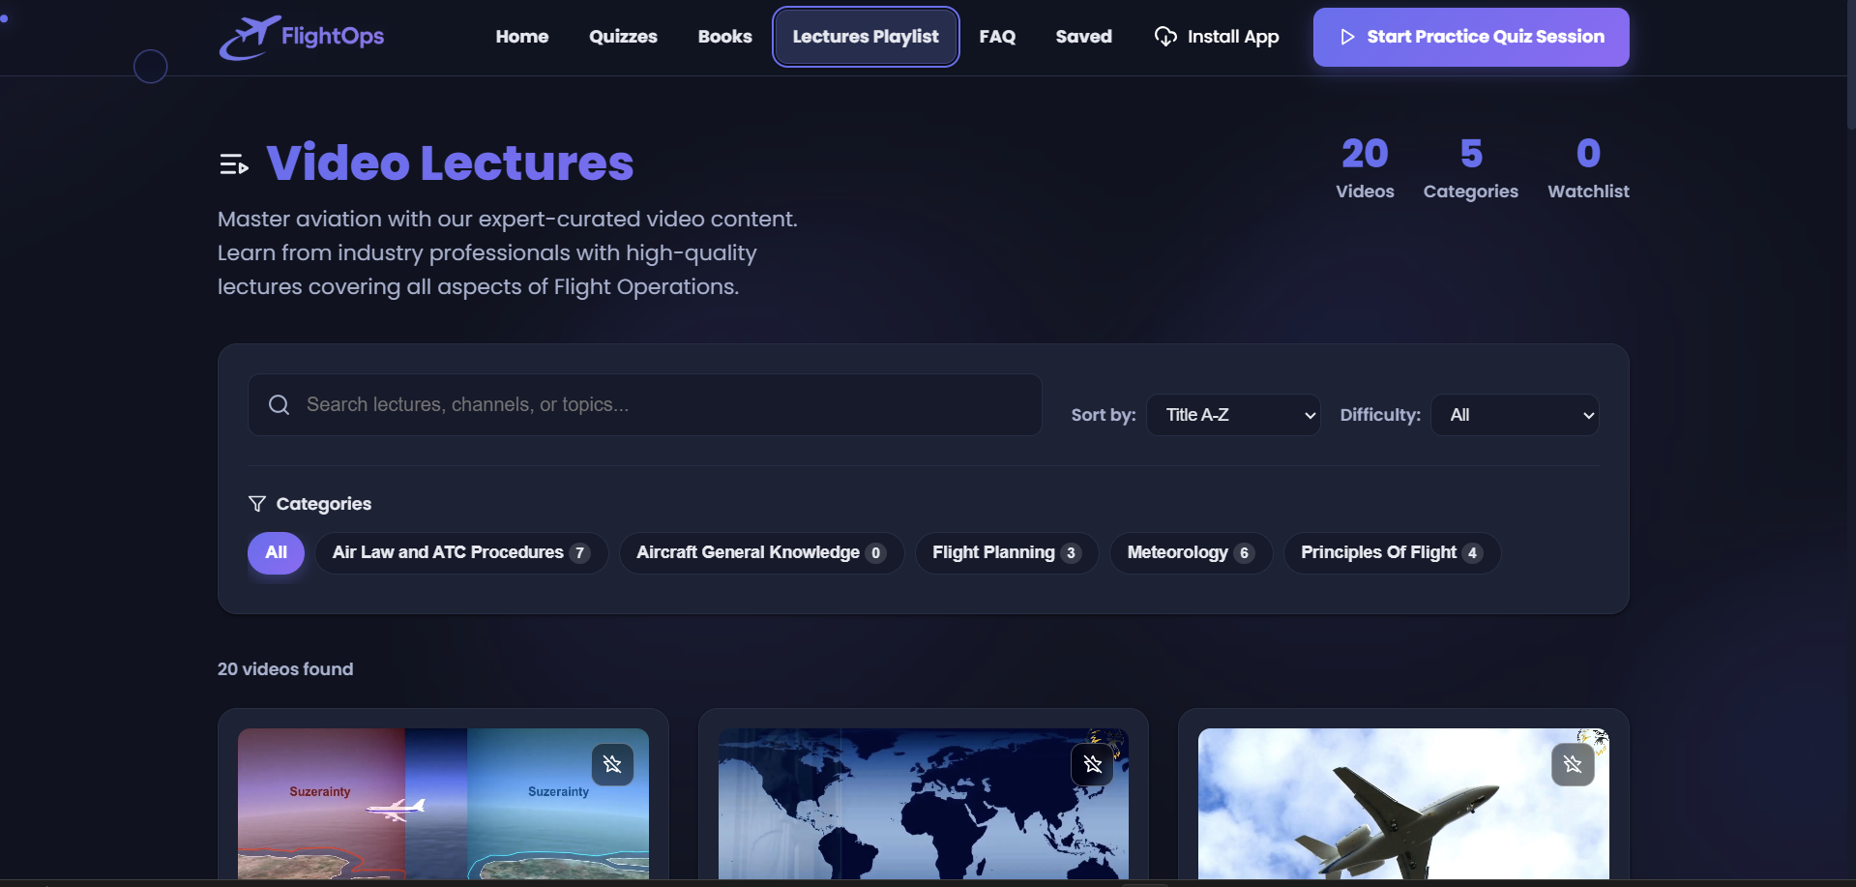Screen dimensions: 1856x887
Task: Toggle watchlist star on Suzerainty video
Action: pos(612,765)
